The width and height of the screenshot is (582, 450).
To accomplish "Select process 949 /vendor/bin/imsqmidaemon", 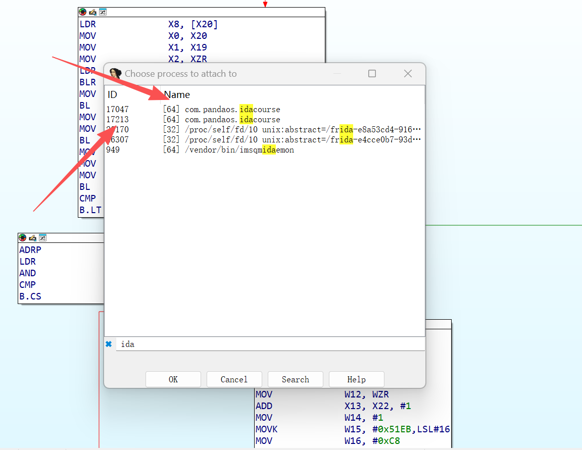I will 264,149.
